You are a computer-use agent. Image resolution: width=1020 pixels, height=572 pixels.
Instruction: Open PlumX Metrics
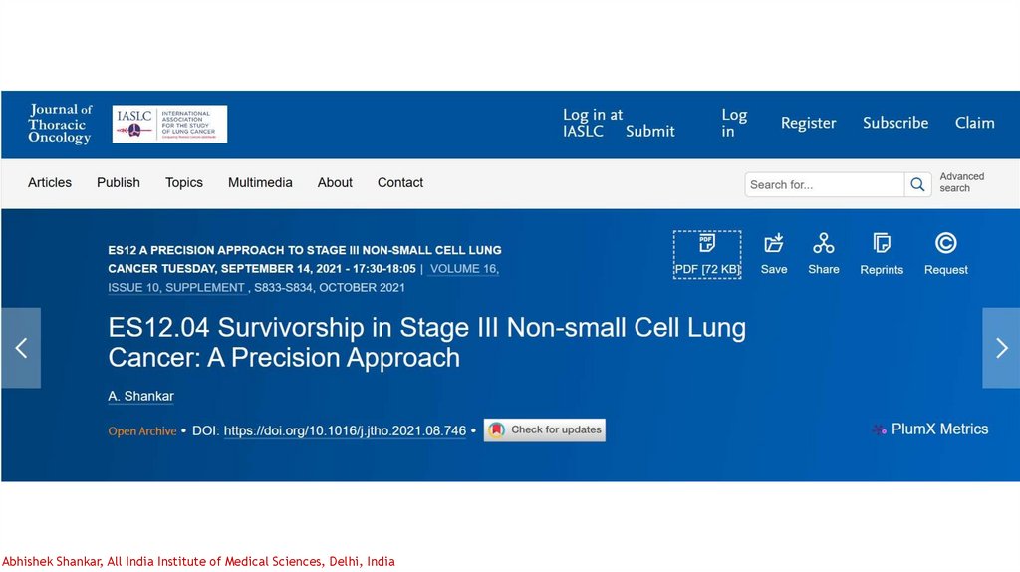tap(930, 429)
